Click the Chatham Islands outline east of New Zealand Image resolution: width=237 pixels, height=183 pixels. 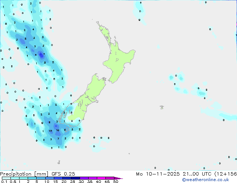pyautogui.click(x=162, y=107)
